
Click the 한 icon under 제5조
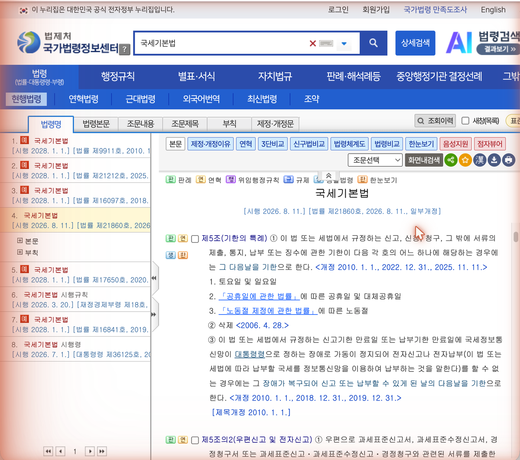183,255
